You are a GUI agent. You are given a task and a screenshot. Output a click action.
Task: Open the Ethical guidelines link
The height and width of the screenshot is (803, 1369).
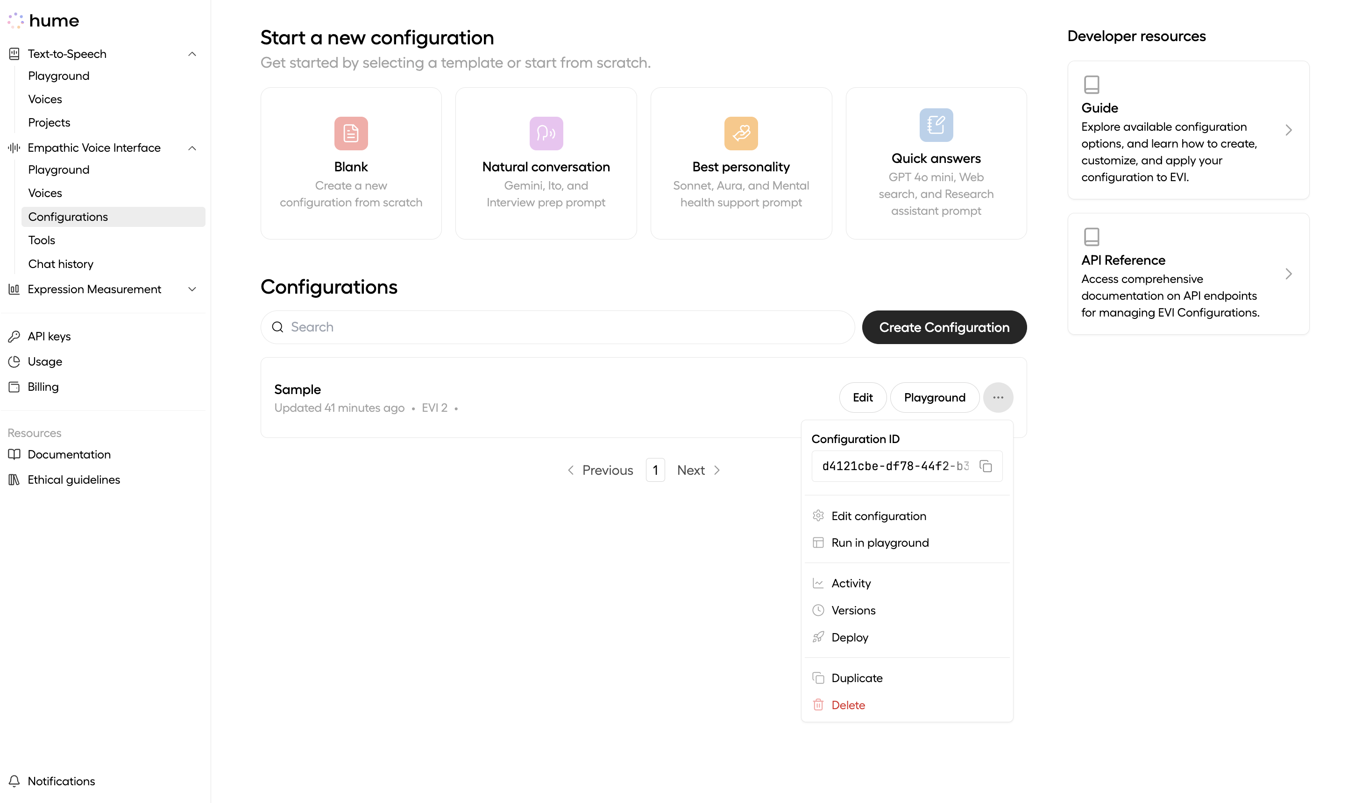click(x=74, y=480)
